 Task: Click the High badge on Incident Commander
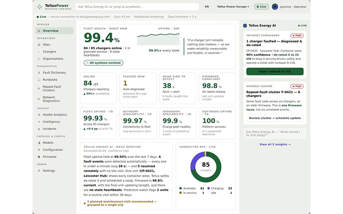coord(297,36)
